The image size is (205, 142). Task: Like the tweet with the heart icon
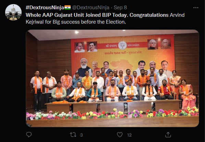120,135
